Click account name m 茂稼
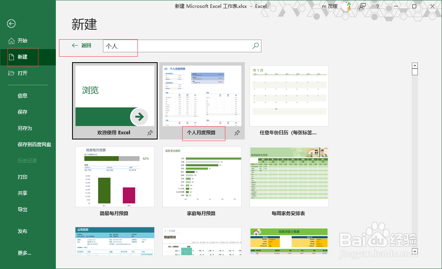This screenshot has width=442, height=269. point(330,6)
